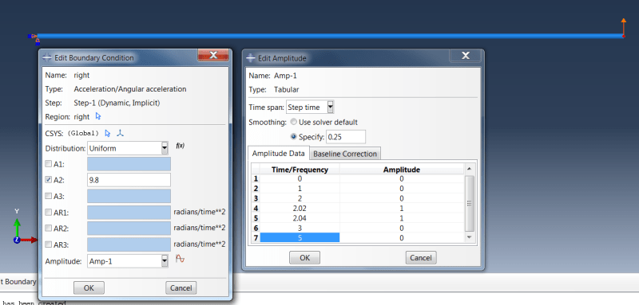The width and height of the screenshot is (639, 305).
Task: Enable the A3 checkbox
Action: (48, 196)
